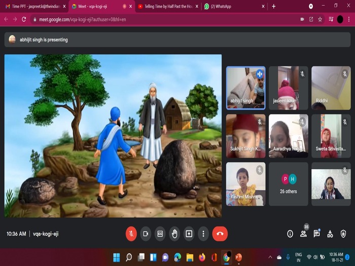Open Teams Chat taskbar icon
This screenshot has height=266, width=355.
point(165,257)
